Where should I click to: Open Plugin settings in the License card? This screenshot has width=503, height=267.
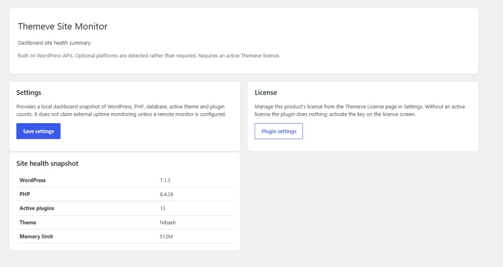click(279, 131)
